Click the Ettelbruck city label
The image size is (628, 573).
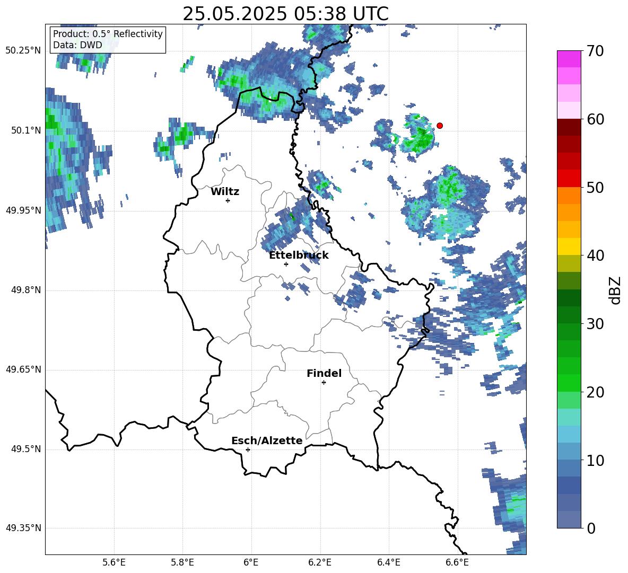pos(299,255)
